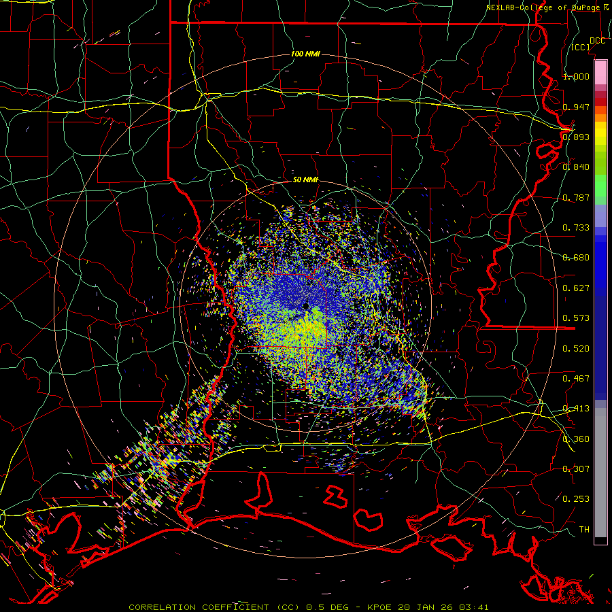Select the 0.573 scale value
The width and height of the screenshot is (612, 612).
[576, 318]
